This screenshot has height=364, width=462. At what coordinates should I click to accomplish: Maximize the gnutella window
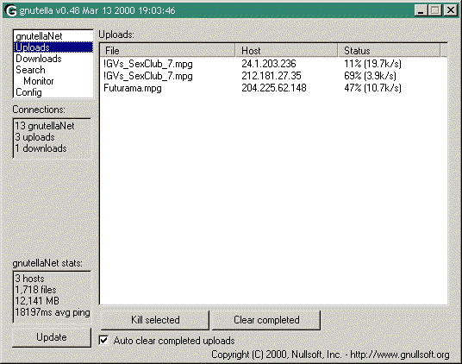click(x=435, y=10)
